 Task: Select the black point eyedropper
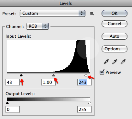tap(106, 62)
